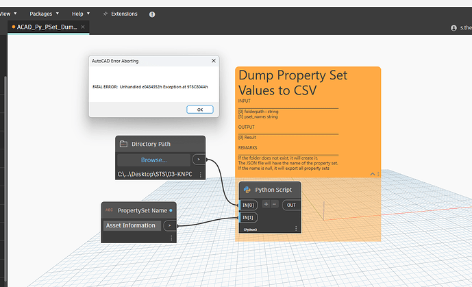The width and height of the screenshot is (472, 287).
Task: Click the path text C:\...\Desktop\STS\03-KNPC
Action: (155, 174)
